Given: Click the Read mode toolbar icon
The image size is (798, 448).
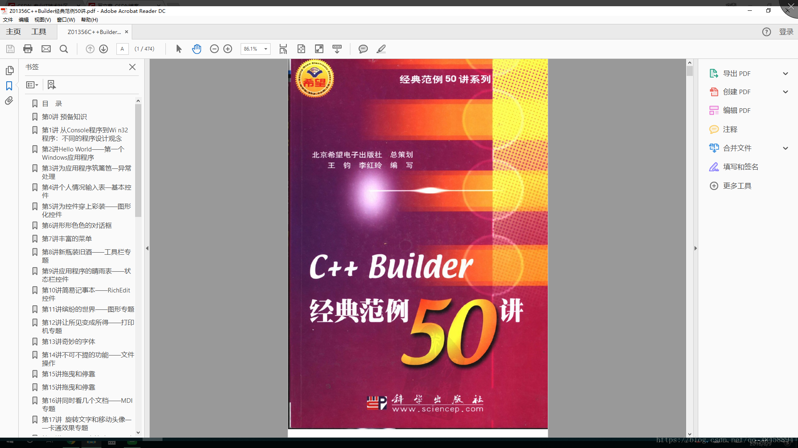Looking at the screenshot, I should (x=337, y=49).
